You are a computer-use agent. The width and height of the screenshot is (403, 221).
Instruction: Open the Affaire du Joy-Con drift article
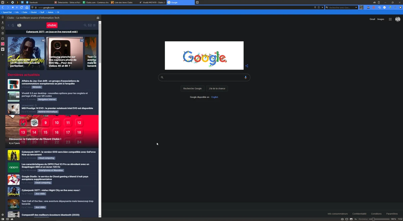[50, 82]
